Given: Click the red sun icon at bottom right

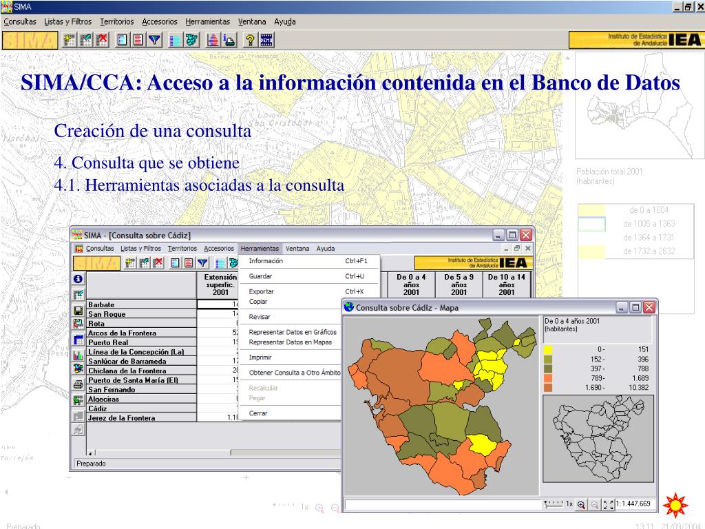Looking at the screenshot, I should point(675,505).
